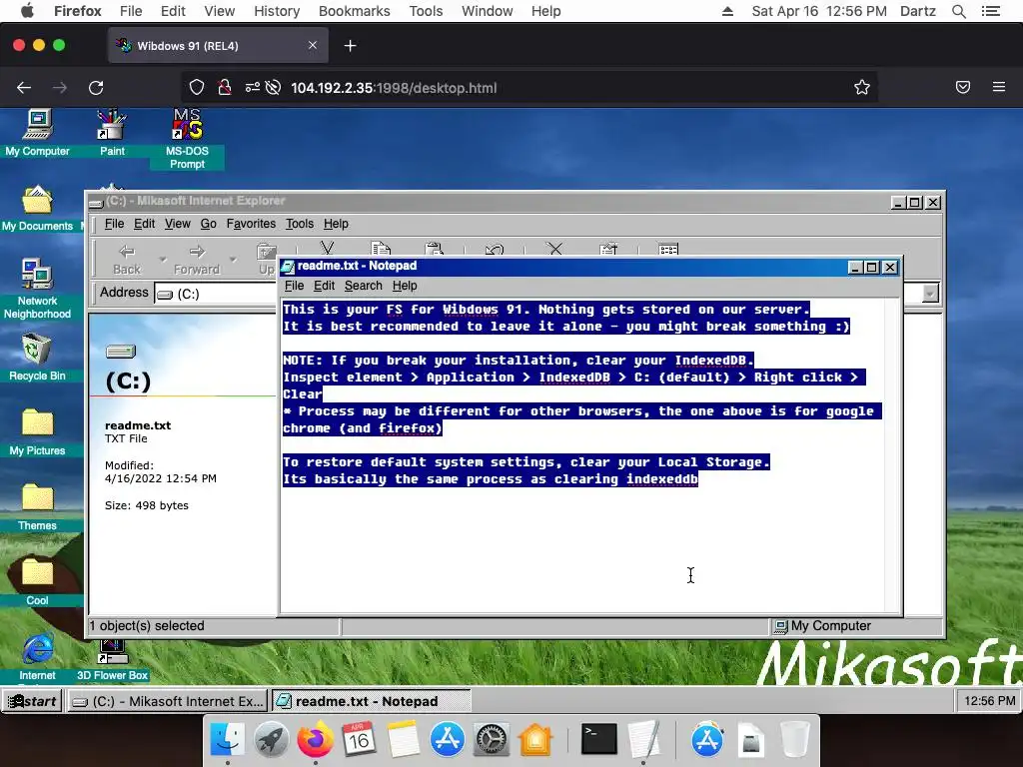This screenshot has width=1023, height=767.
Task: Bookmark this page with star icon
Action: tap(862, 88)
